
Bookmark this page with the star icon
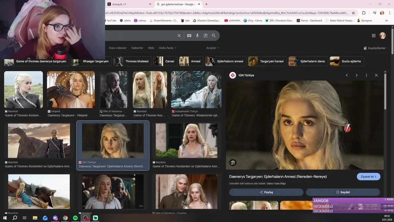(x=353, y=13)
